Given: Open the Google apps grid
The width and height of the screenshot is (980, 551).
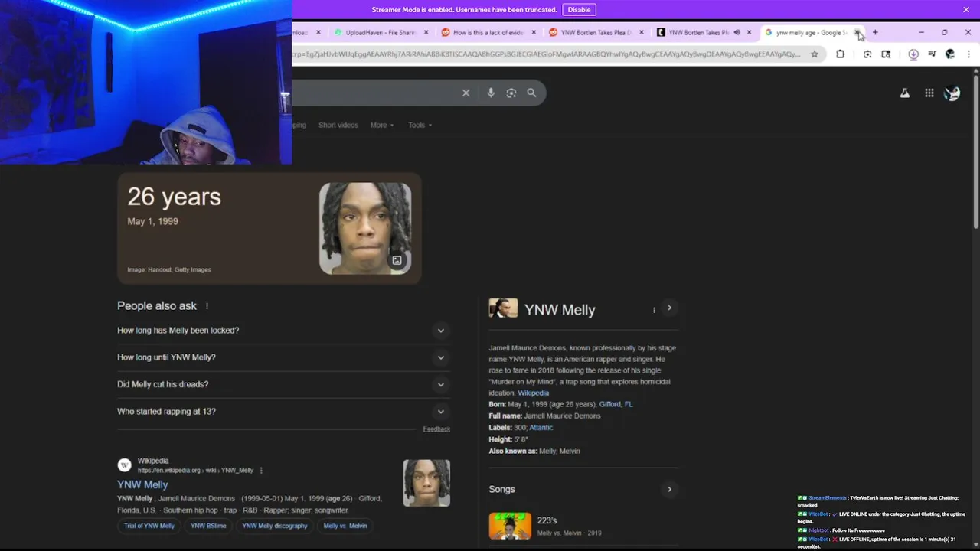Looking at the screenshot, I should click(x=929, y=93).
